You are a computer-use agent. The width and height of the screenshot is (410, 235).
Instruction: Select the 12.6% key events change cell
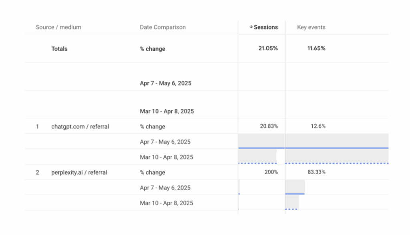click(318, 126)
